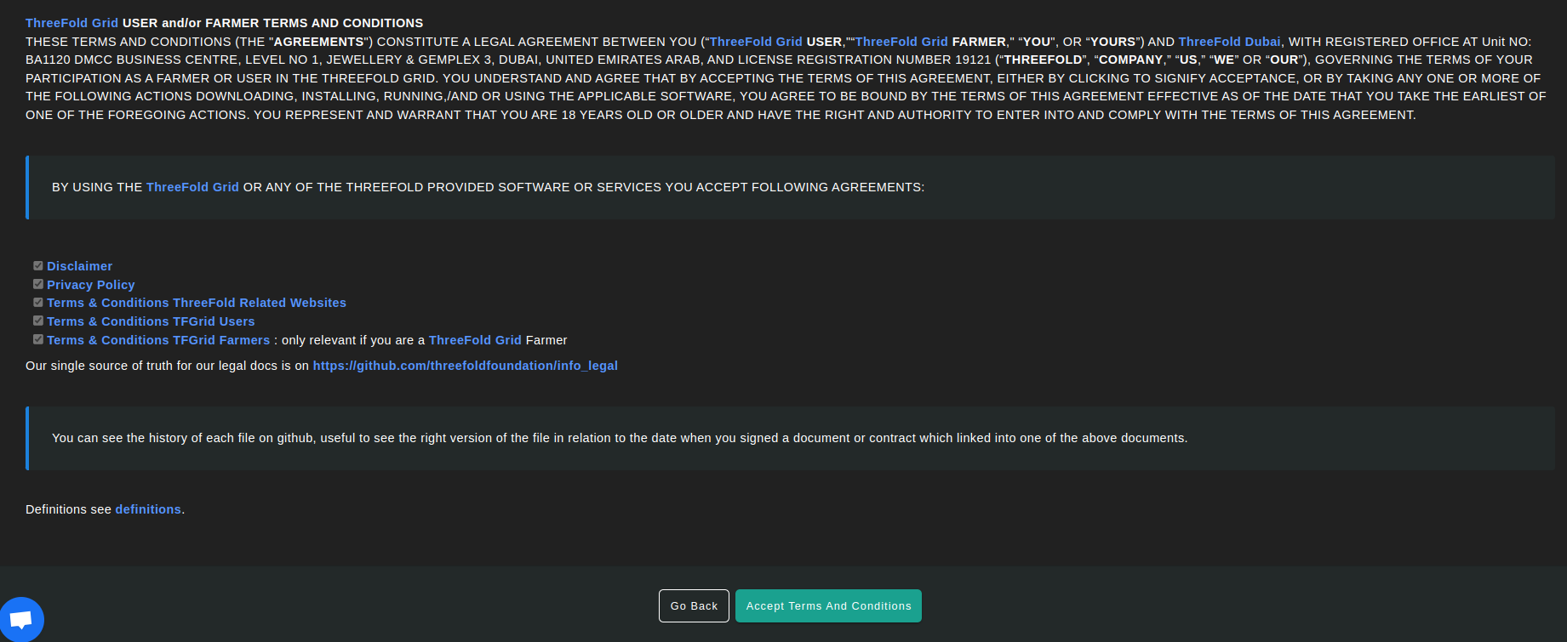Toggle the TFGrid Users terms checkbox
Viewport: 1567px width, 642px height.
(x=38, y=321)
